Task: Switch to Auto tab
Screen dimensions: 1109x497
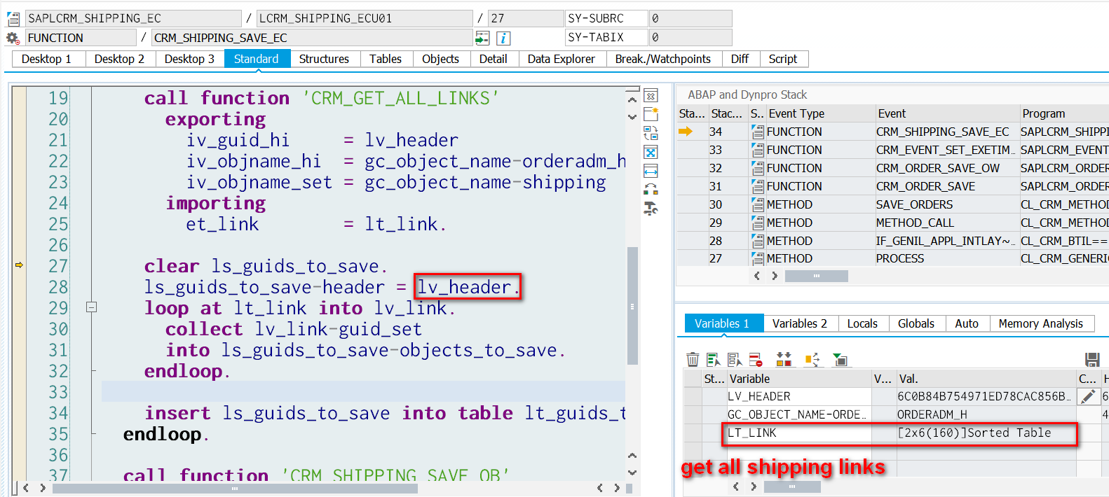Action: coord(967,323)
